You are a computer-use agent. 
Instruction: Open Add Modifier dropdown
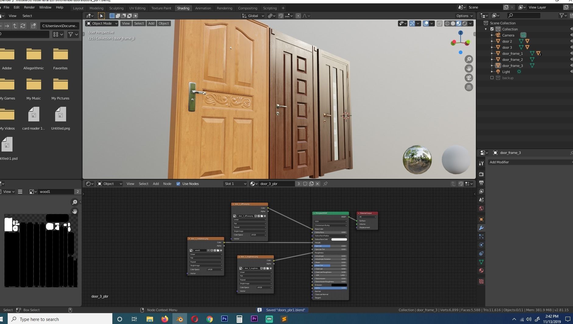(530, 162)
